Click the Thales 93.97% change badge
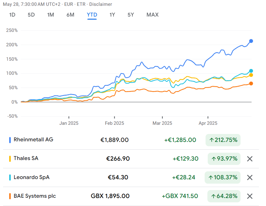Viewport: 266px width, 206px height. pyautogui.click(x=224, y=159)
